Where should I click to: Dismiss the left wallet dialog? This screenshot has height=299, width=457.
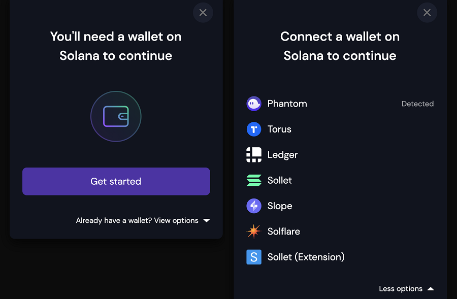(x=203, y=12)
